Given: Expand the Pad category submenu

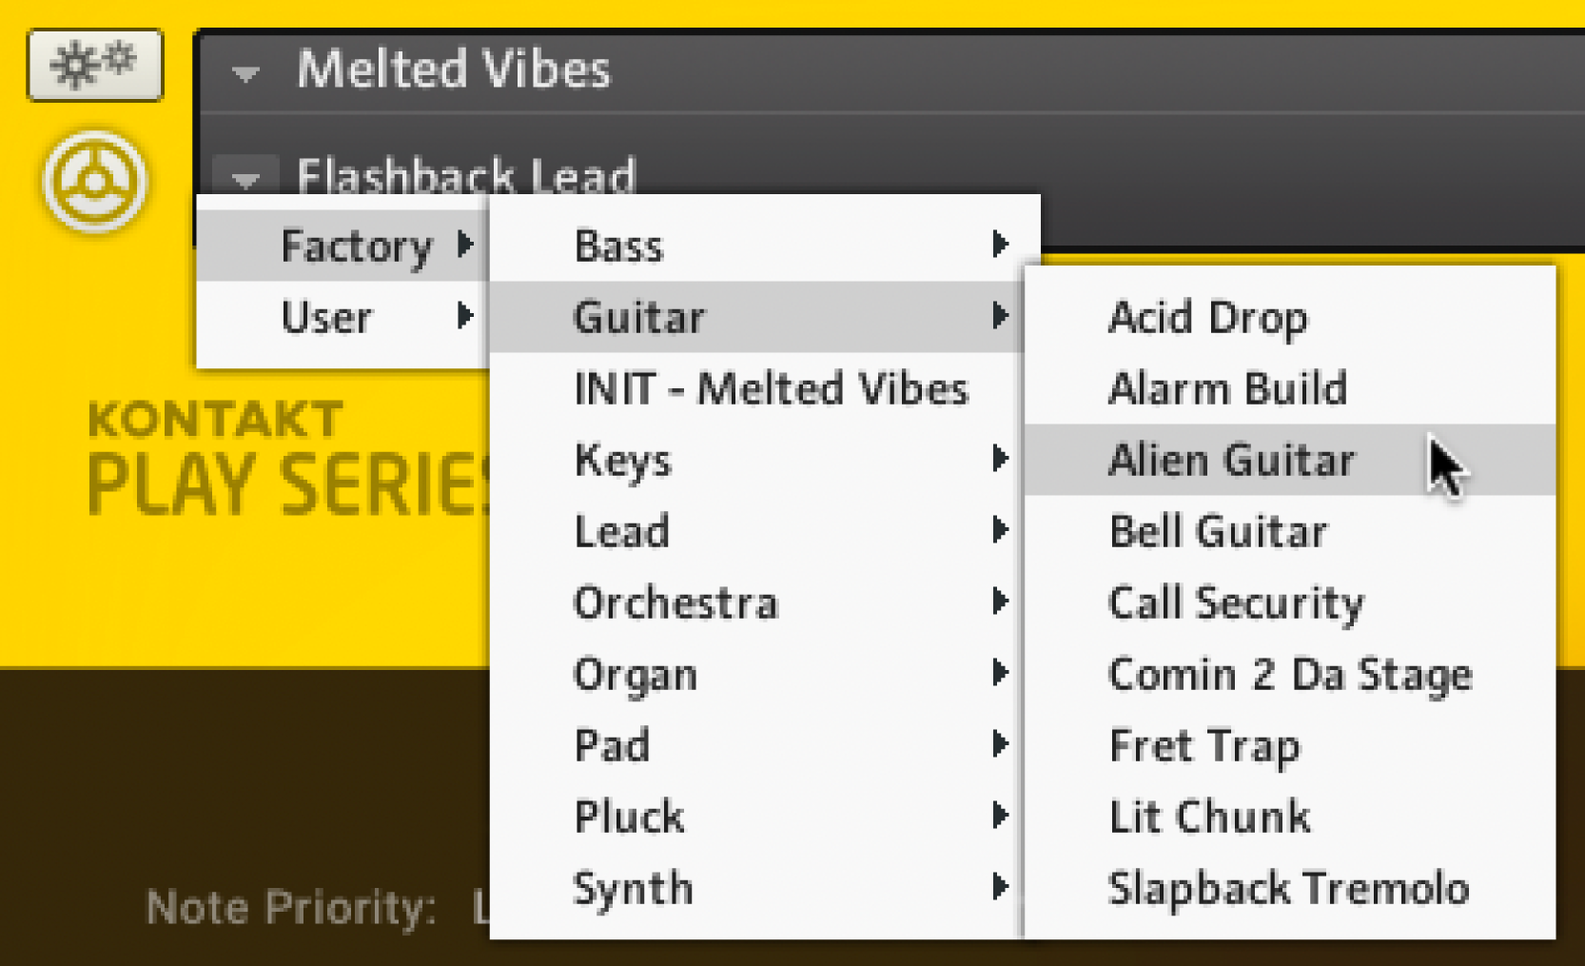Looking at the screenshot, I should pyautogui.click(x=613, y=745).
